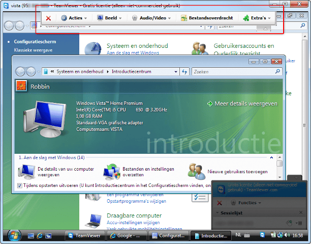Viewport: 311px width, 244px height.
Task: Open recent pages dropdown in Introductiecentrum
Action: click(39, 72)
